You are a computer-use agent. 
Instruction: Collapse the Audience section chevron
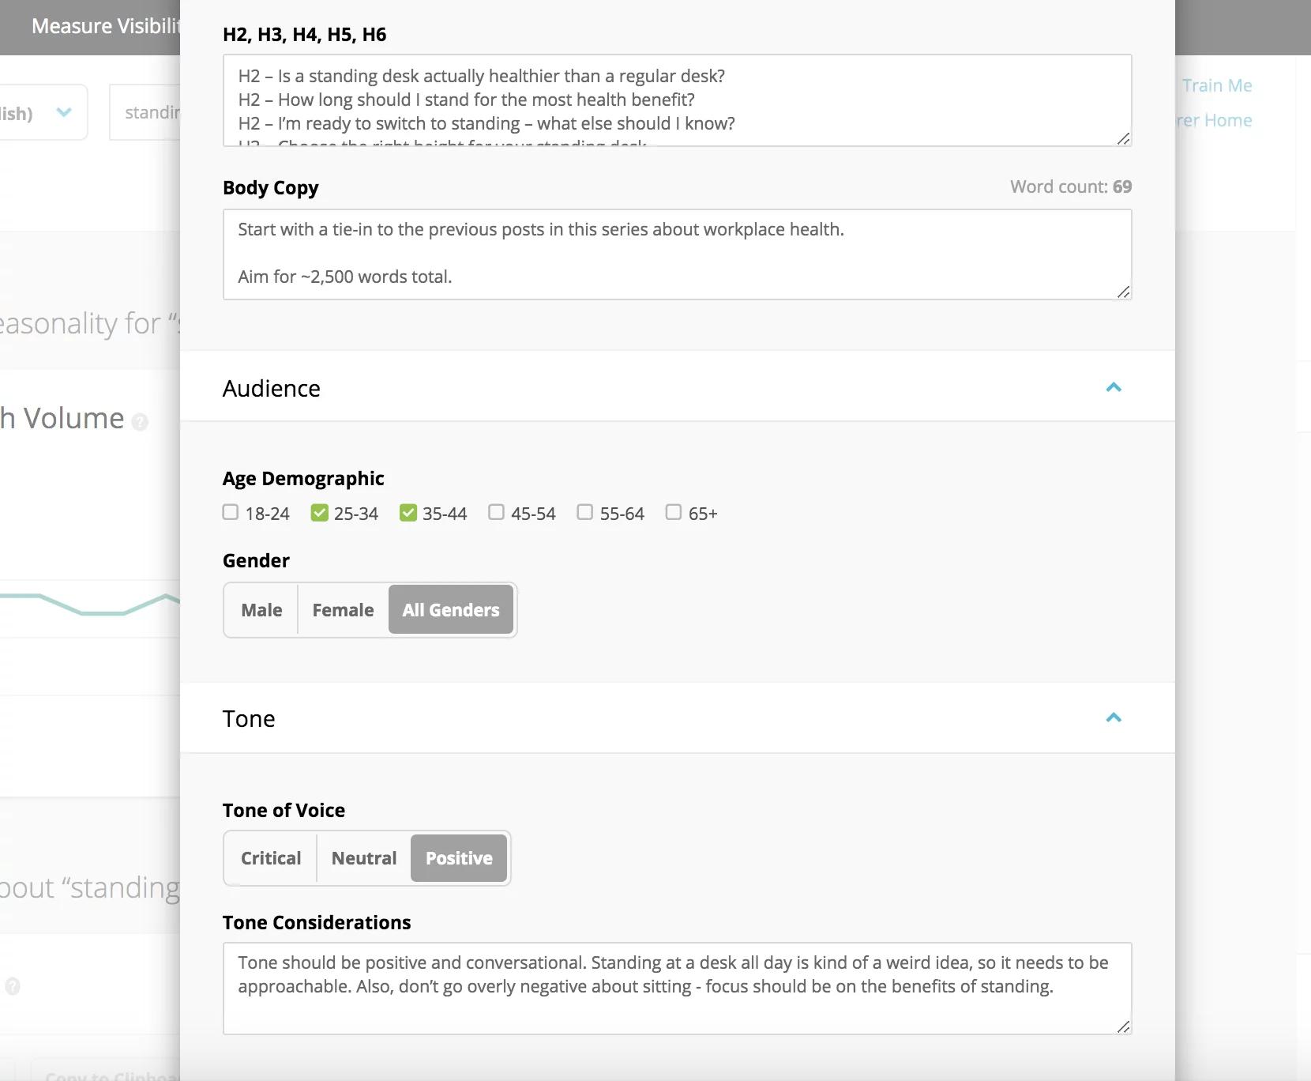pos(1114,387)
